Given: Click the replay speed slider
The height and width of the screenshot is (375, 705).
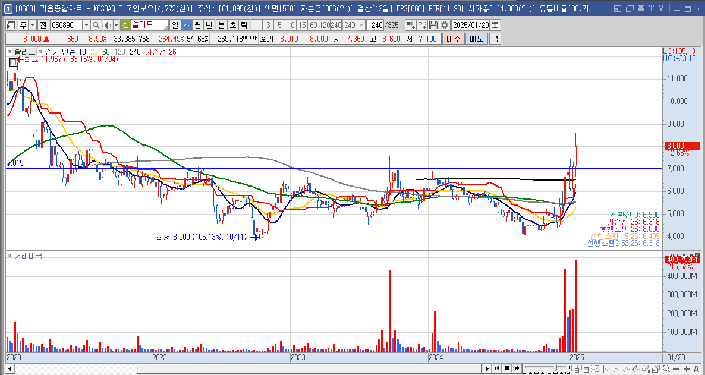Looking at the screenshot, I should coord(546,368).
